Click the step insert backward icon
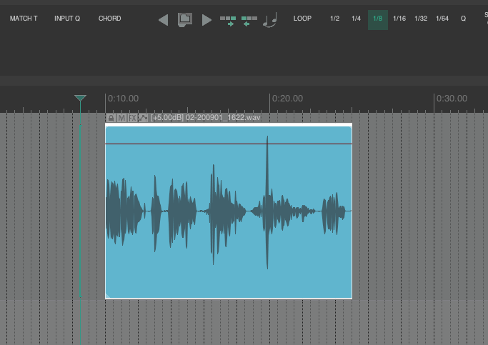 (249, 20)
